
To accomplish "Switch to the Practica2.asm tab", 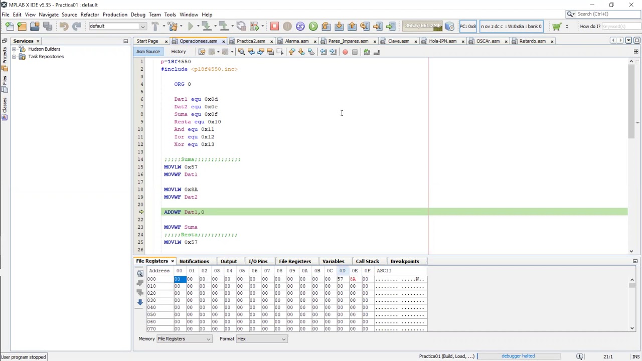I will click(251, 41).
